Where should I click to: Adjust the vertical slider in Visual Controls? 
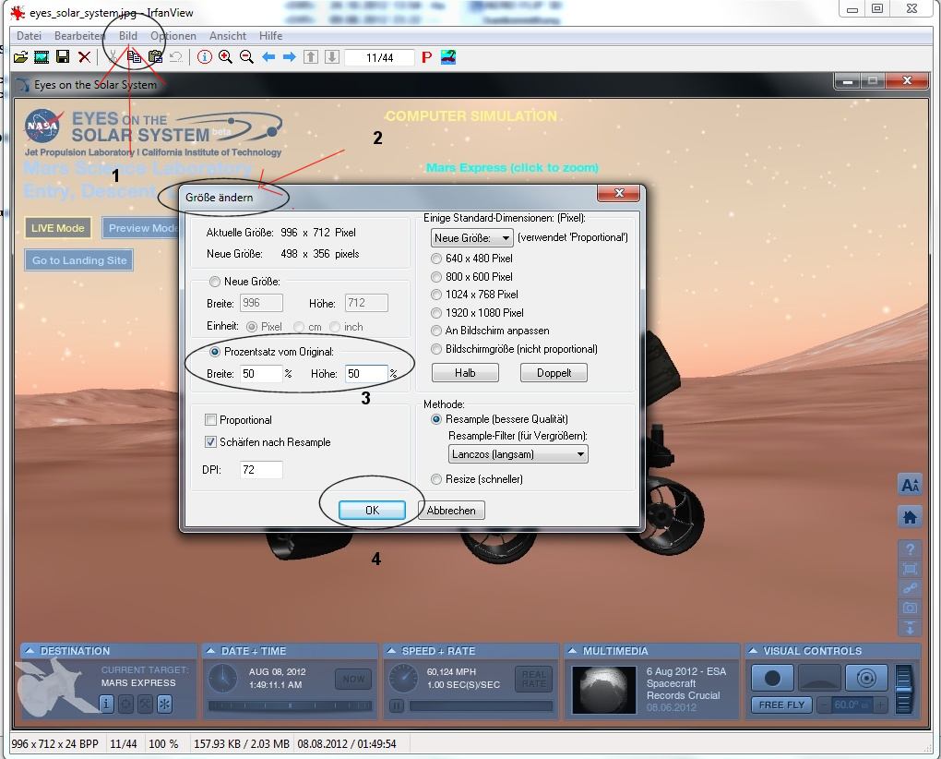903,688
